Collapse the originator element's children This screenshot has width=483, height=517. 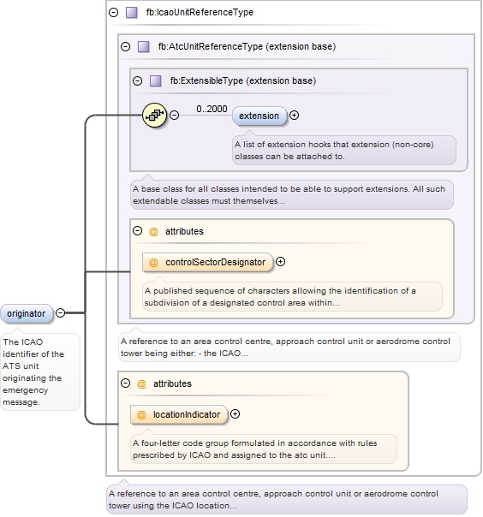point(60,313)
